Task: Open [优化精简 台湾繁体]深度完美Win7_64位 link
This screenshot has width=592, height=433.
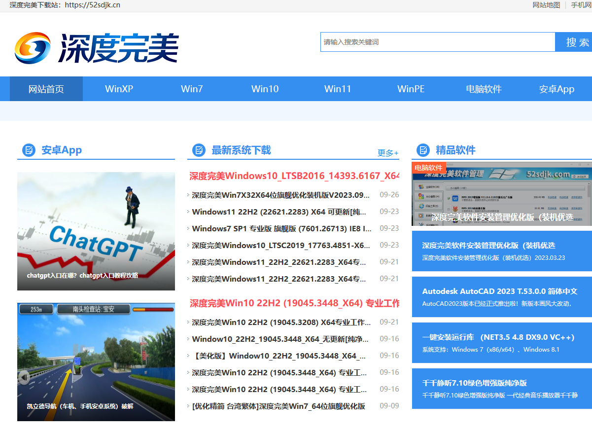Action: click(279, 406)
